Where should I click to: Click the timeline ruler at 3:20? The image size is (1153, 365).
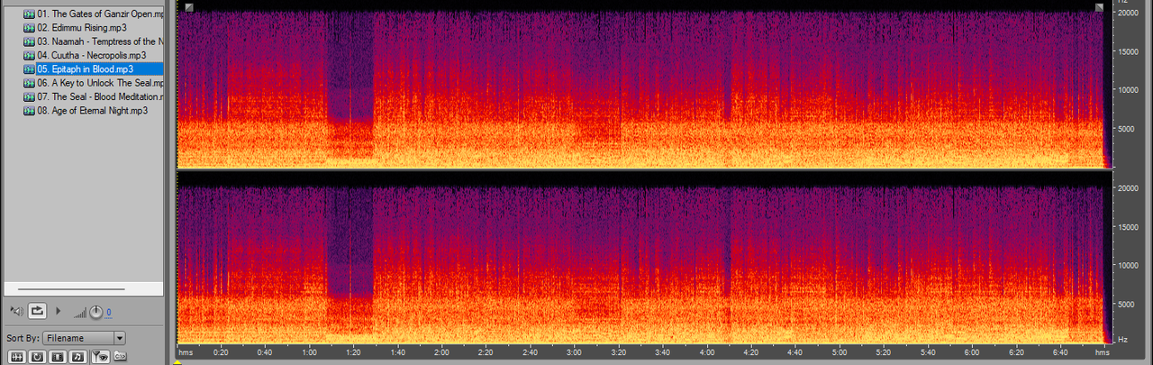tap(619, 352)
